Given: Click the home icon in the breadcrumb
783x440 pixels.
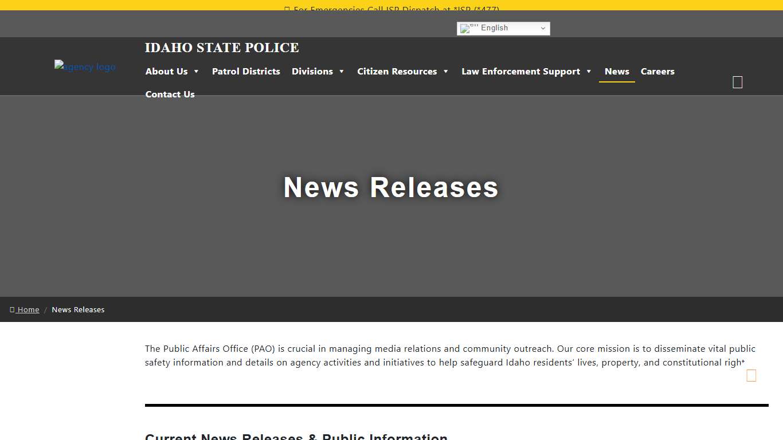Looking at the screenshot, I should [x=12, y=309].
